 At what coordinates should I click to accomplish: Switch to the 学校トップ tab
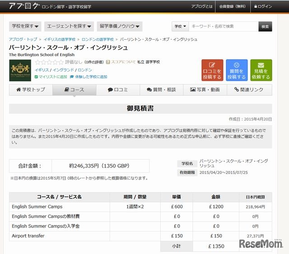[31, 90]
